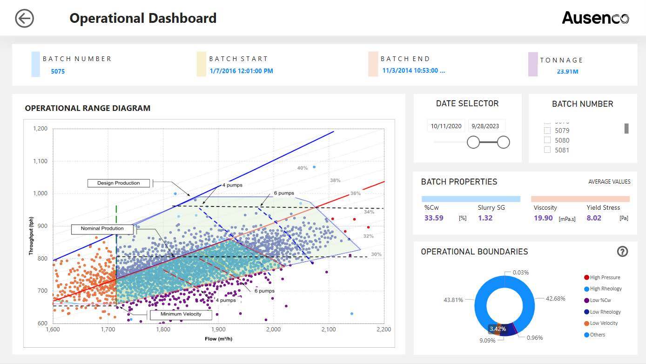Check the batch 5079 checkbox
This screenshot has width=646, height=364.
(x=547, y=130)
